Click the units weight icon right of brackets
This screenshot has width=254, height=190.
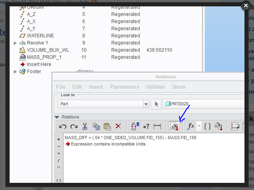tap(218, 126)
